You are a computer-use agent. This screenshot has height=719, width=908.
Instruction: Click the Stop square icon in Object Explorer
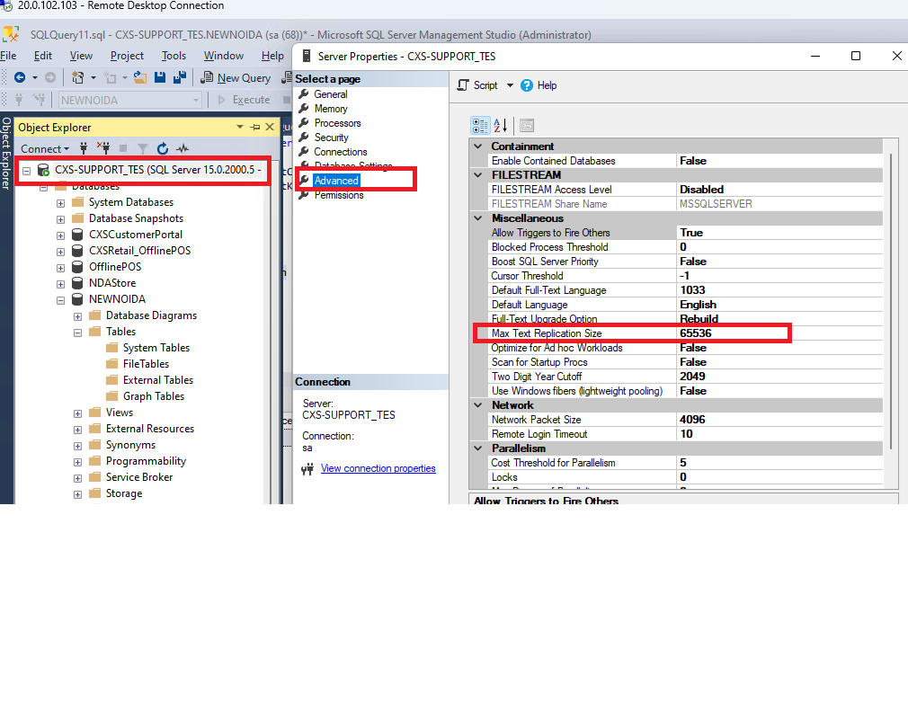coord(123,149)
